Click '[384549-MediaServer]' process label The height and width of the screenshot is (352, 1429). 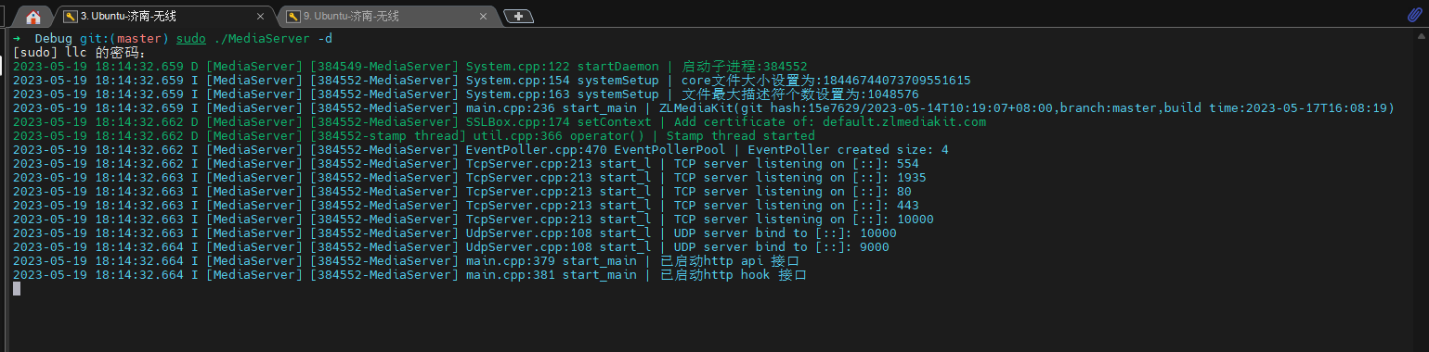[x=383, y=66]
